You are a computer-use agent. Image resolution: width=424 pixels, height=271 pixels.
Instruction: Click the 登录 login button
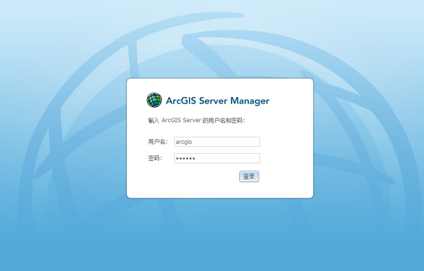249,177
